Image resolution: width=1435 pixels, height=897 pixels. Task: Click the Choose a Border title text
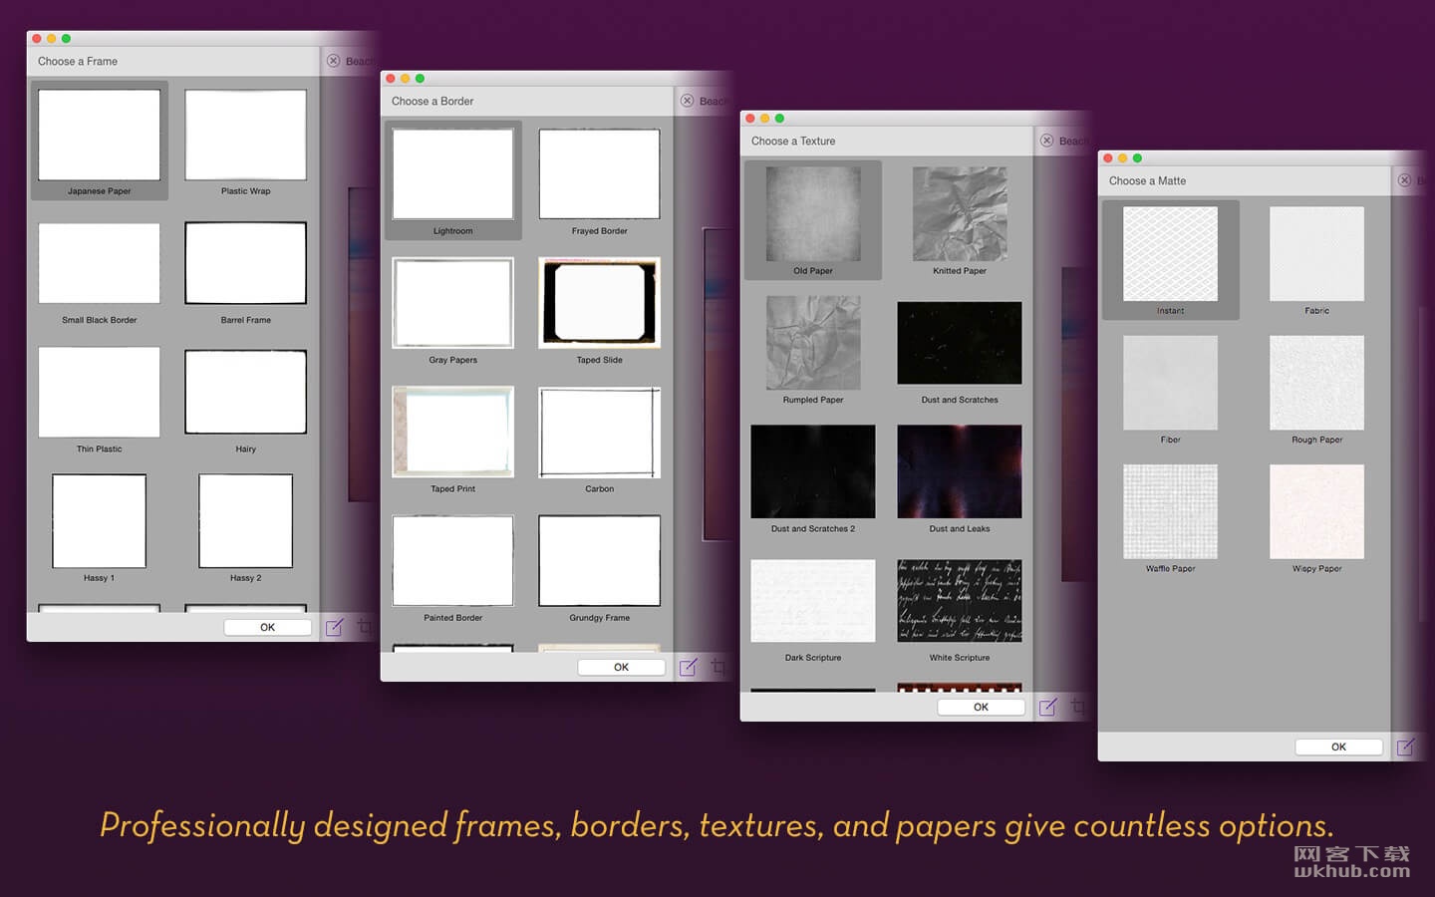(432, 101)
